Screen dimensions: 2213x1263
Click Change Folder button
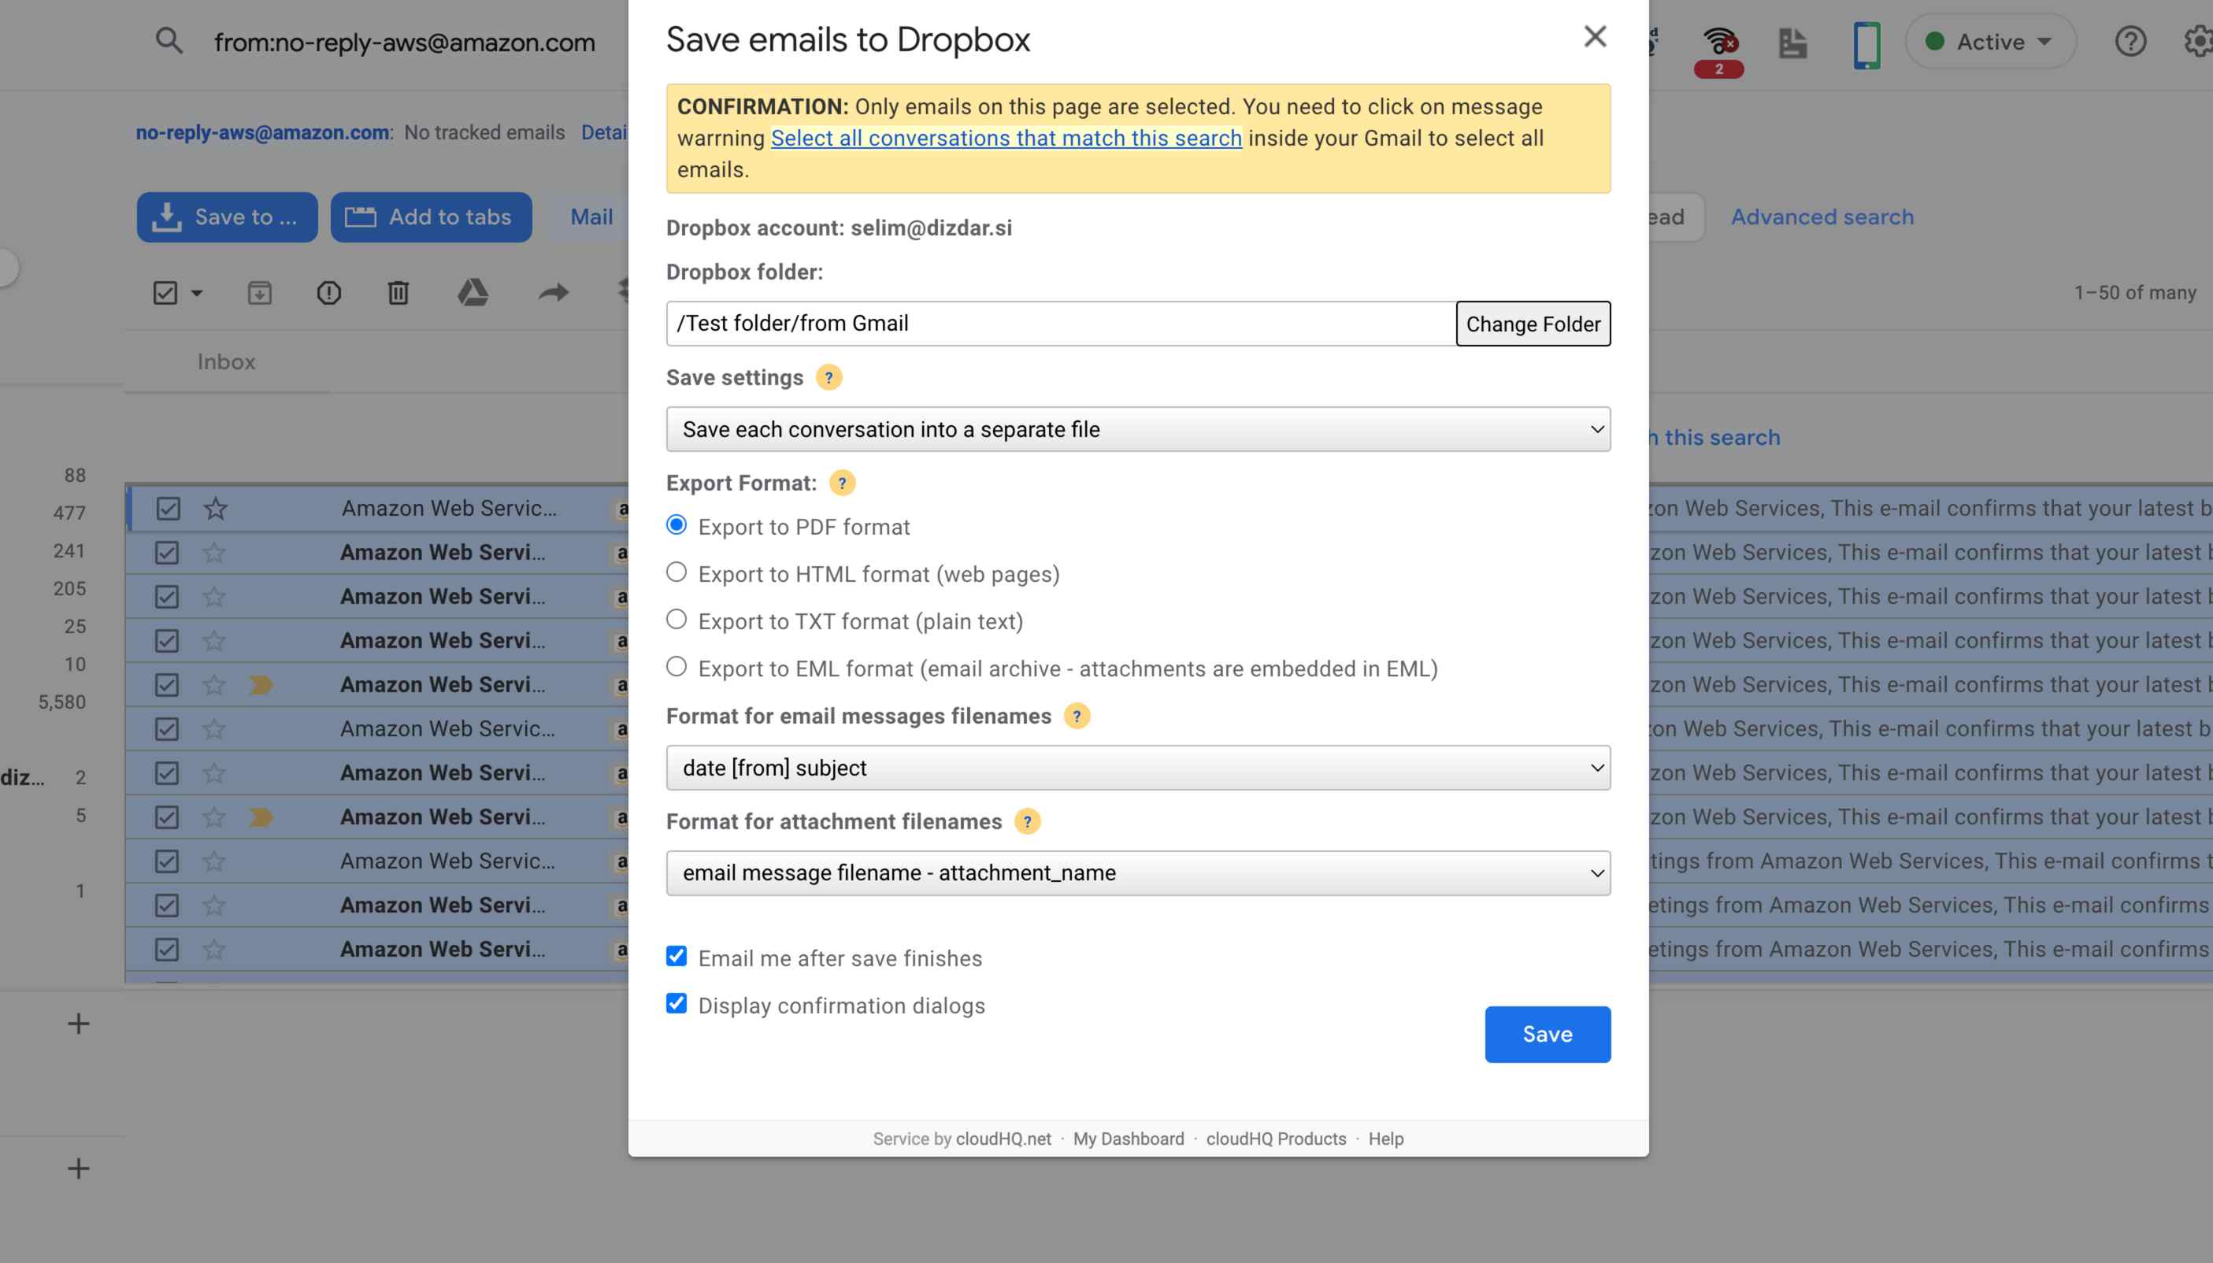[x=1533, y=324]
